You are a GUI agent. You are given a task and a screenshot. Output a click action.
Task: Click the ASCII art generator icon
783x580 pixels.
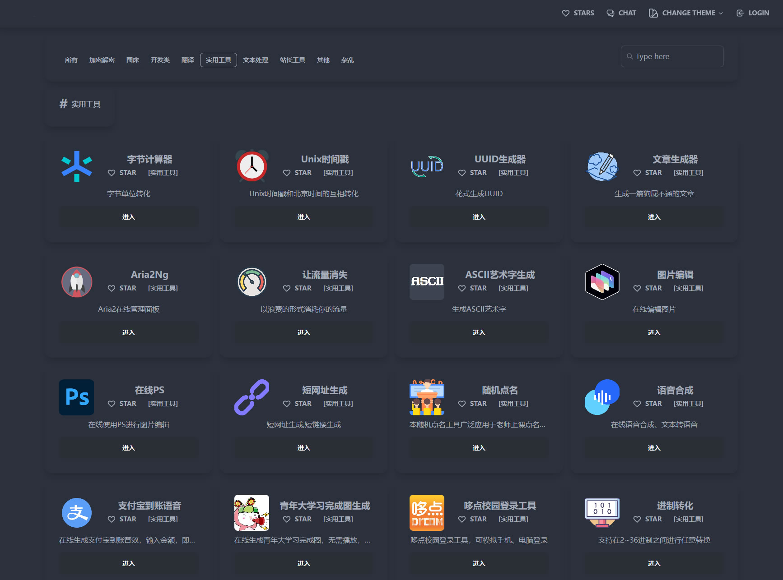click(426, 281)
